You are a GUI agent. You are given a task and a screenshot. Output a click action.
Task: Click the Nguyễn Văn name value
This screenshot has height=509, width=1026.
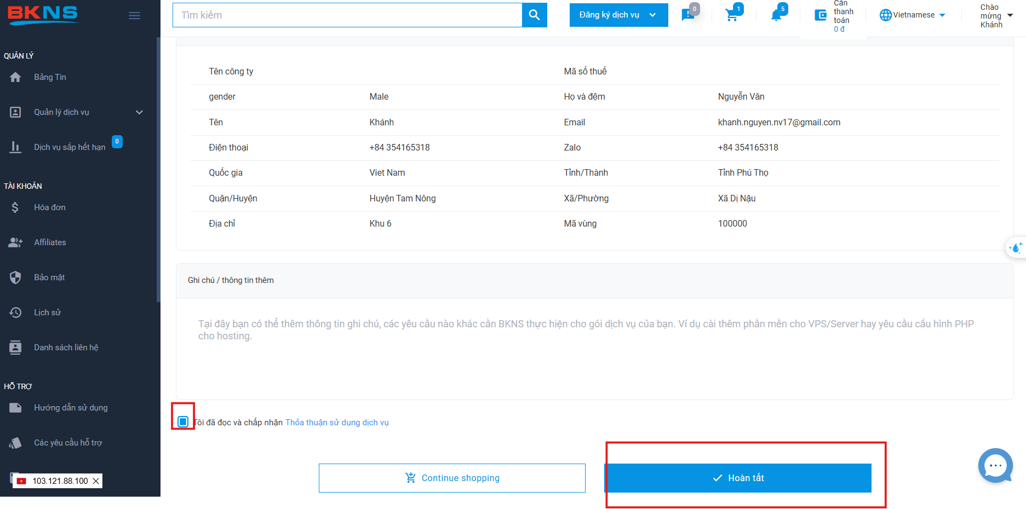(x=741, y=97)
